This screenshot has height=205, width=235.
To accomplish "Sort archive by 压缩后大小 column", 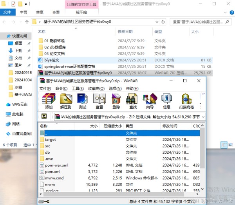I will [x=112, y=126].
